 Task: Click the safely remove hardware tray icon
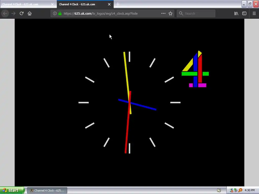pos(236,190)
